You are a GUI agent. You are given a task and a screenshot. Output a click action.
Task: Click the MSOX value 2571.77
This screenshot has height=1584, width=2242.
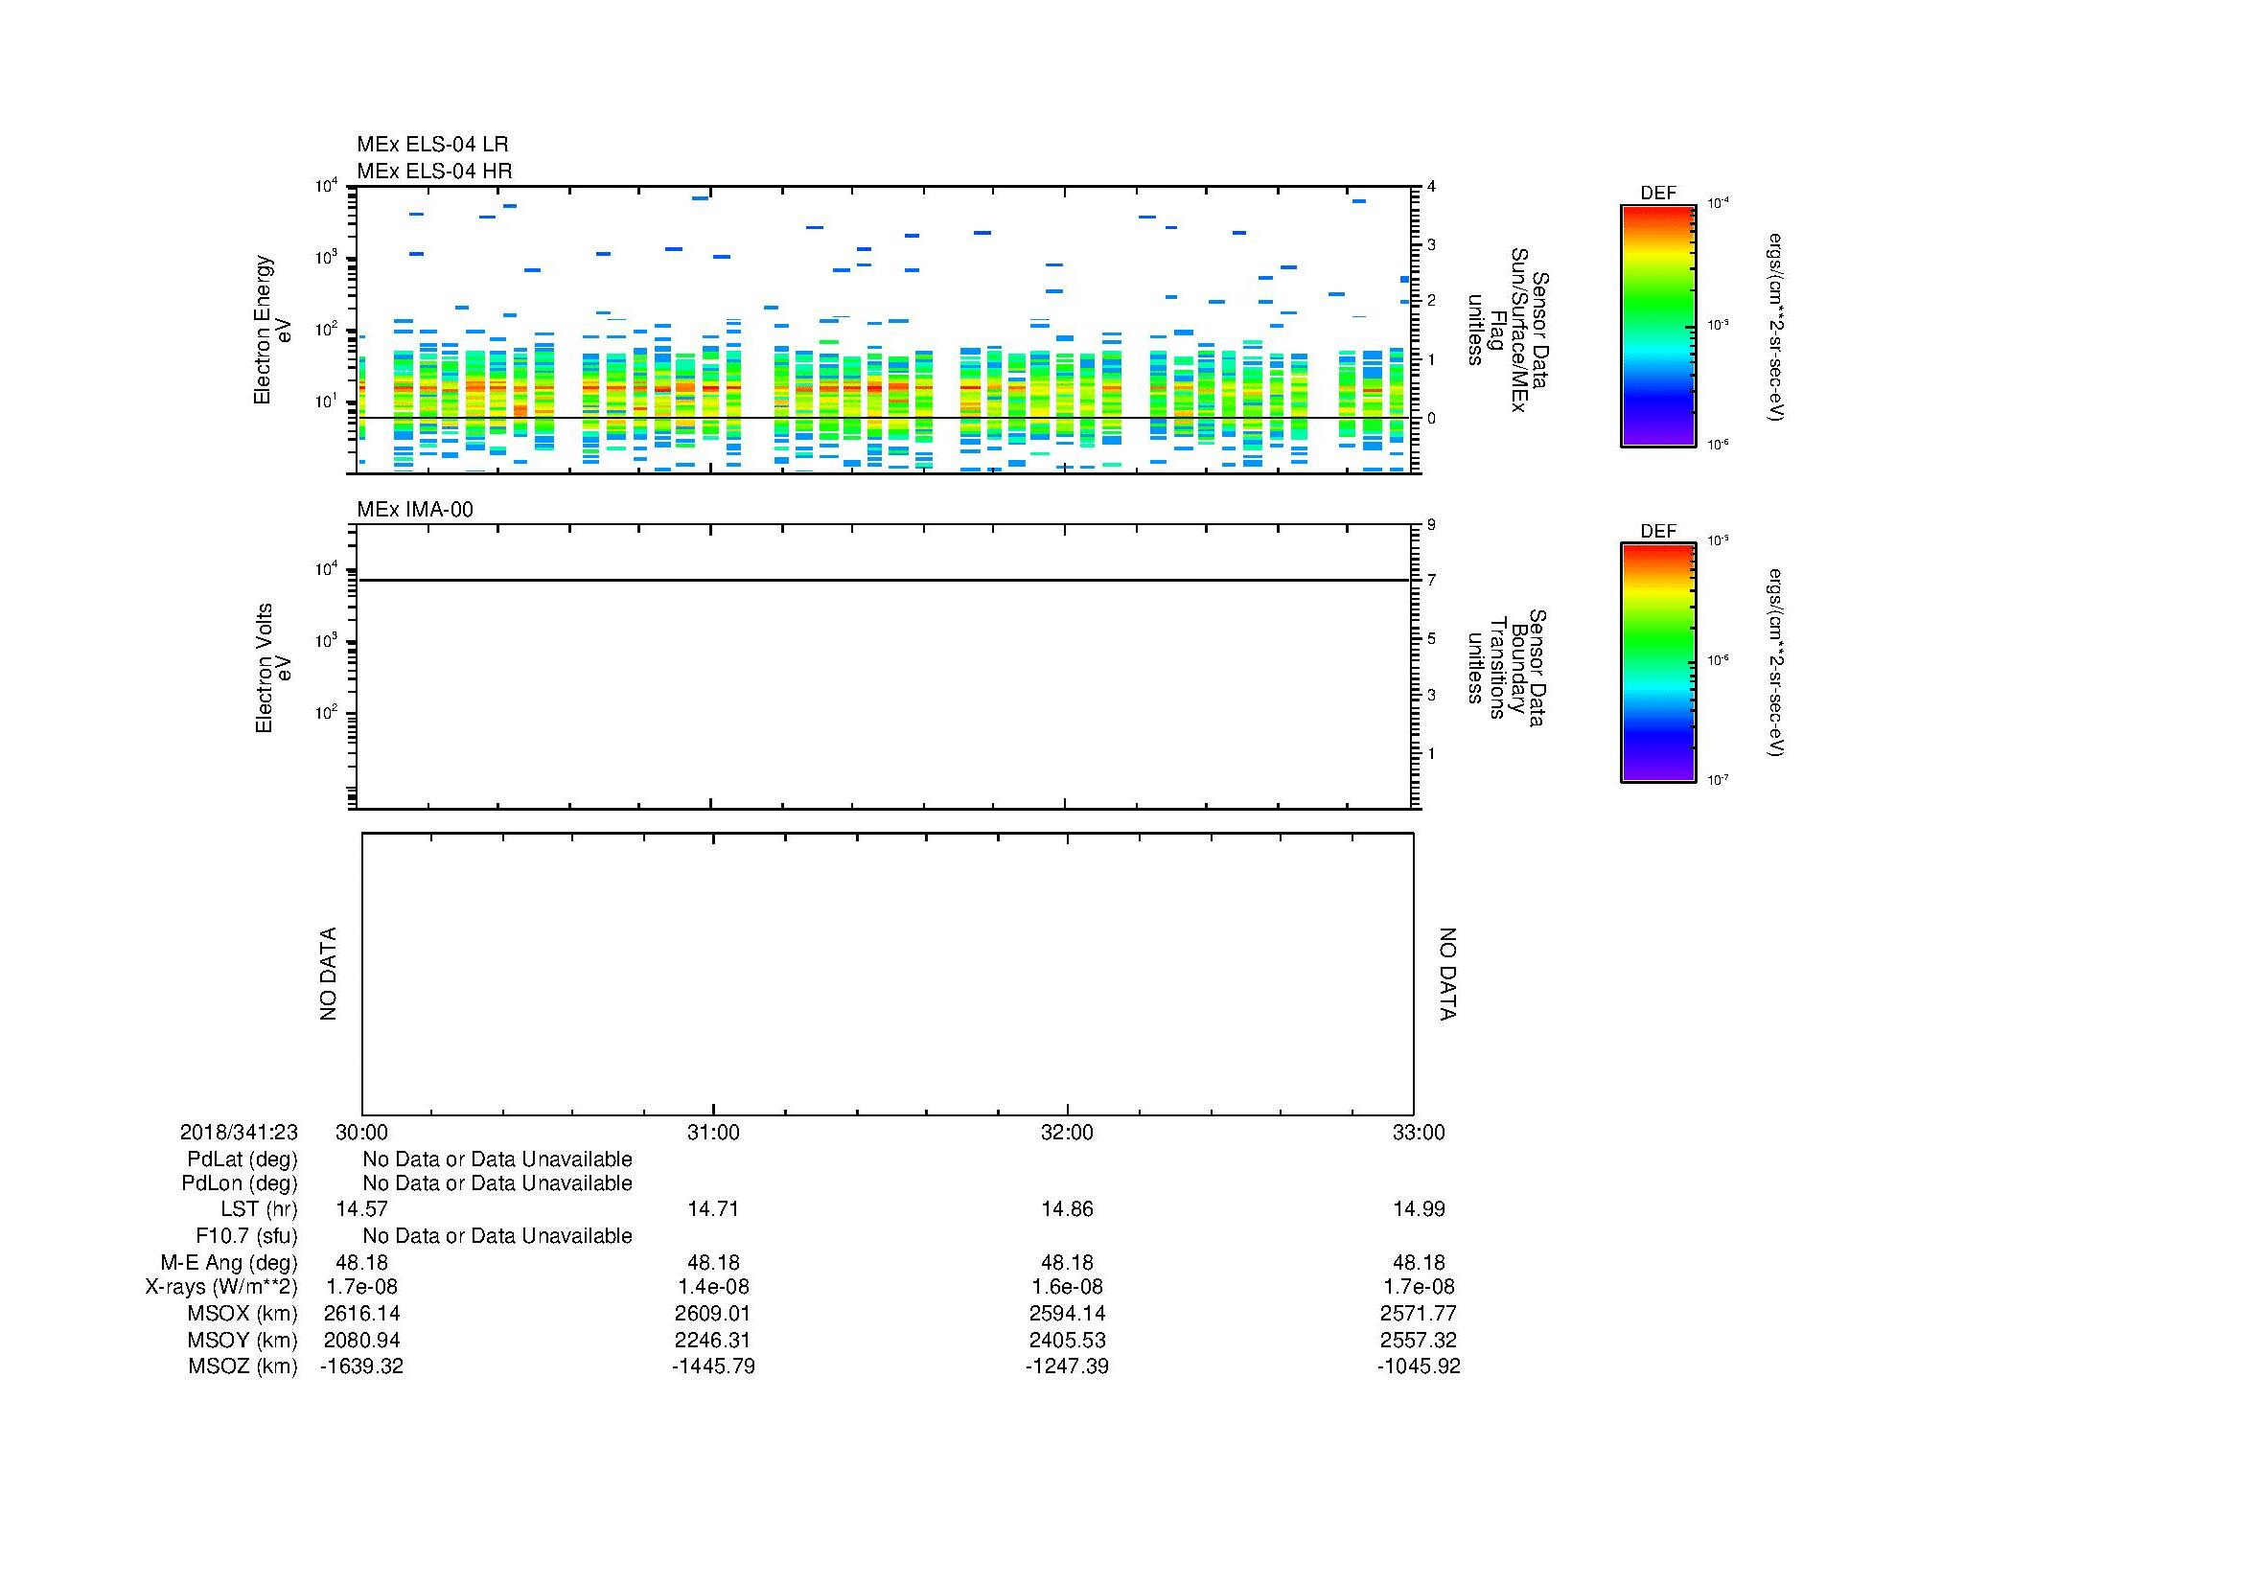tap(1419, 1314)
